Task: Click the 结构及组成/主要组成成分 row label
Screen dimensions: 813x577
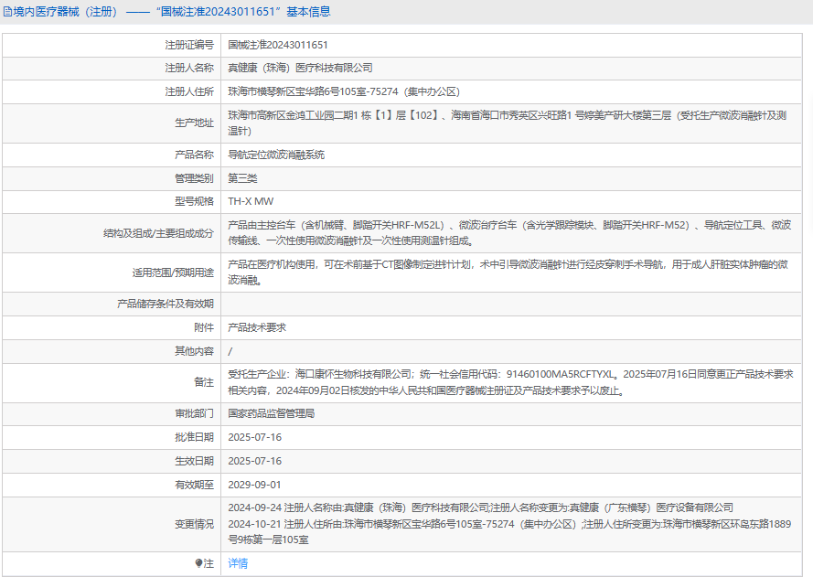Action: coord(159,233)
